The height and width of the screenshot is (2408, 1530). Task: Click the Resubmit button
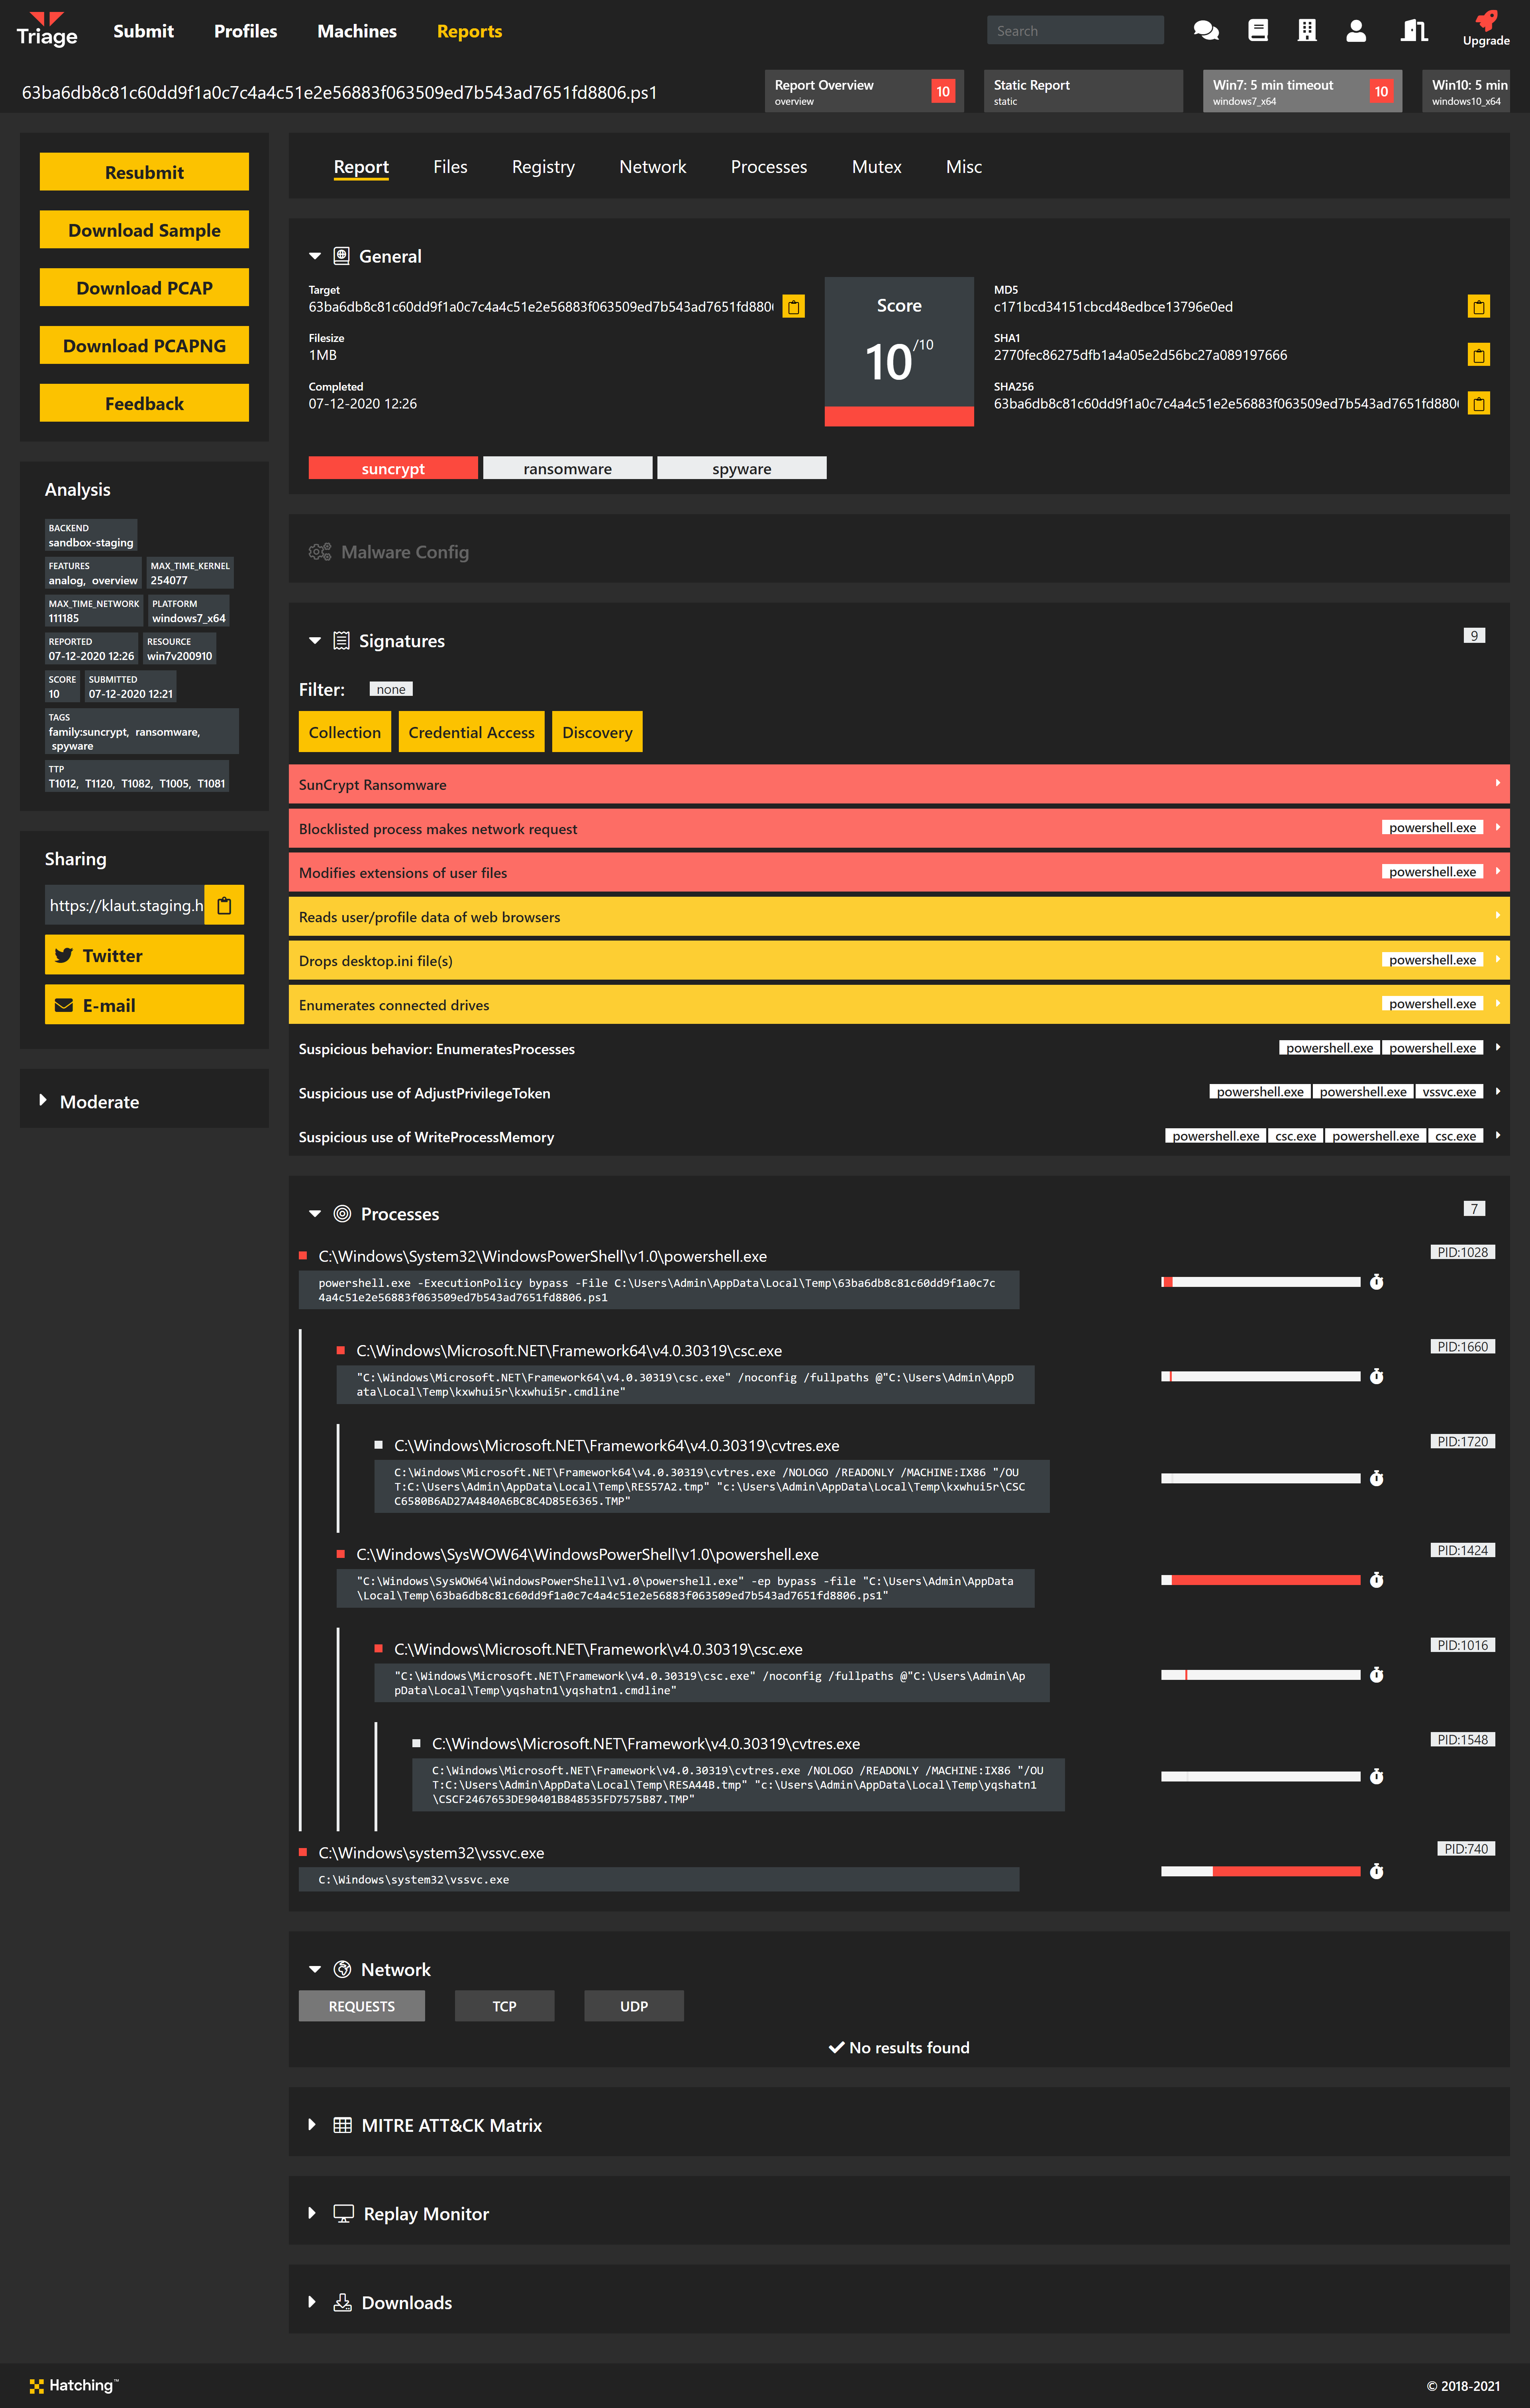tap(144, 172)
